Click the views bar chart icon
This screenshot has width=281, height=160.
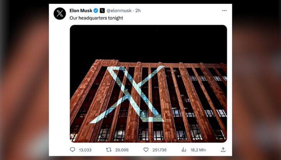[x=184, y=149]
